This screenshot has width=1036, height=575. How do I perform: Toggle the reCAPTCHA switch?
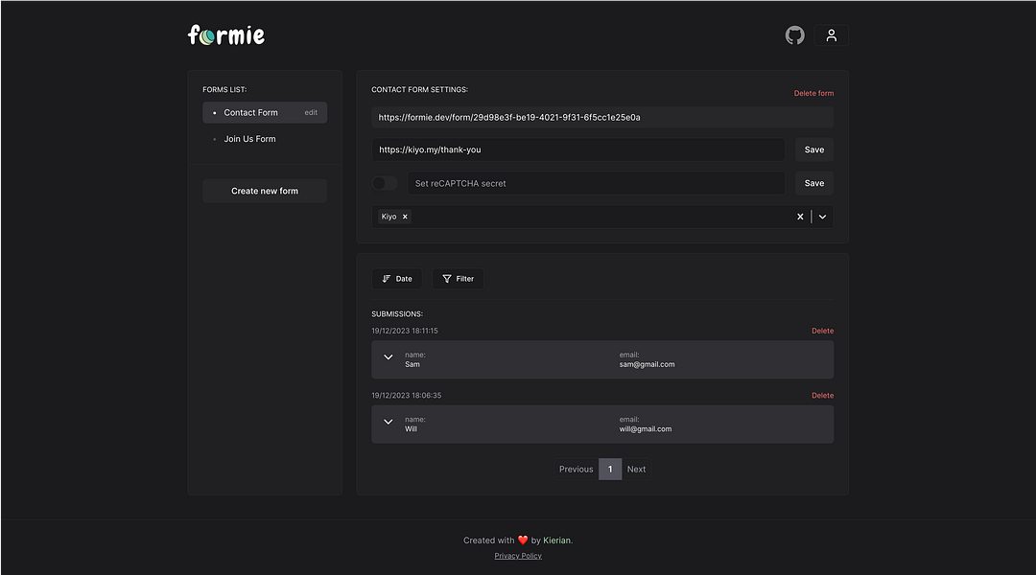385,183
